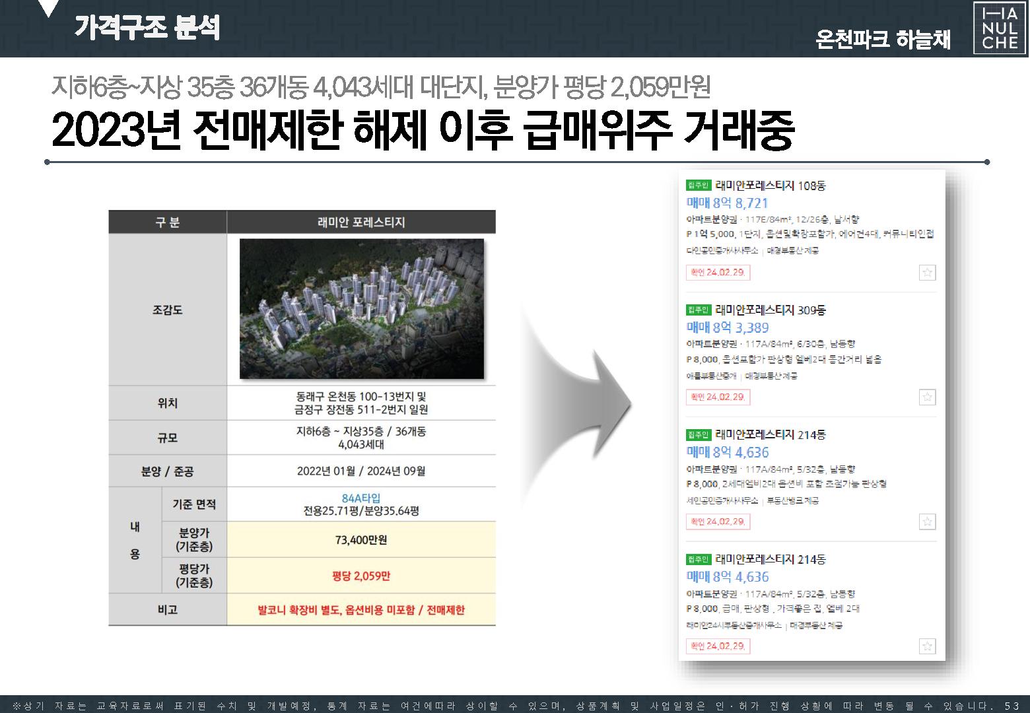The width and height of the screenshot is (1030, 713).
Task: Click the 73,400만원 price cell
Action: [361, 540]
